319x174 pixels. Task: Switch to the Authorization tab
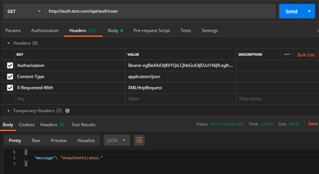coord(45,31)
